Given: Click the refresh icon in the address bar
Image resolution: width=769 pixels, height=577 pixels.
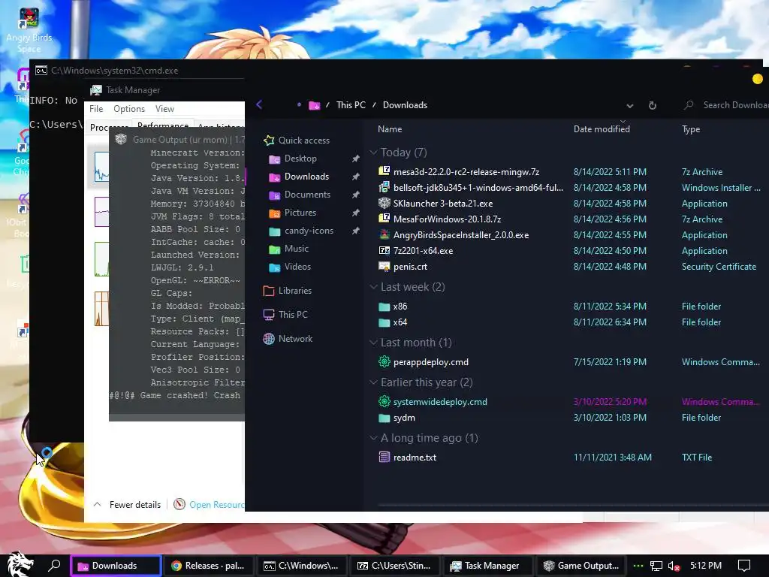Looking at the screenshot, I should [x=653, y=105].
